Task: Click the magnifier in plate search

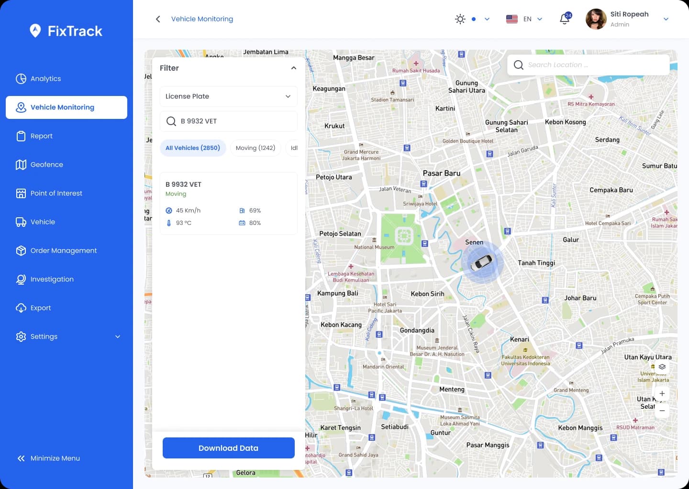Action: 171,121
